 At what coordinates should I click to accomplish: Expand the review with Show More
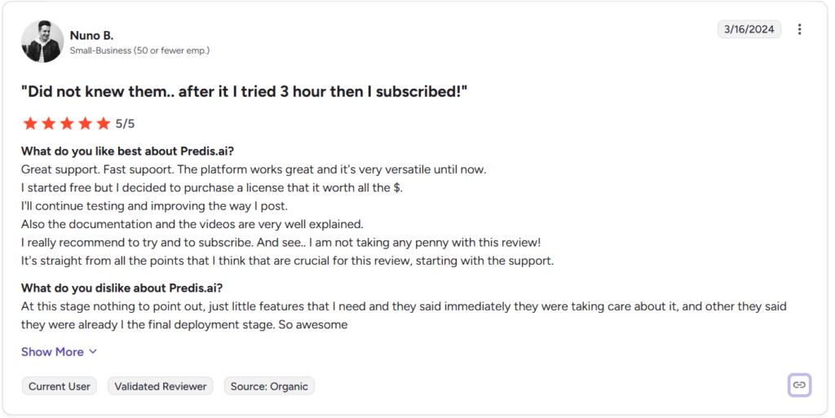[52, 352]
